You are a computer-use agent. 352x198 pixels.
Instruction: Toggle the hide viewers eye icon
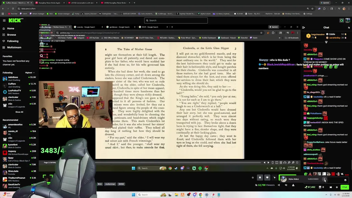click(286, 185)
